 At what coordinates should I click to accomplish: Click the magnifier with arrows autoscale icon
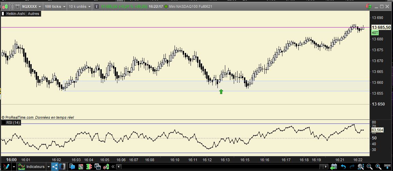[361, 167]
